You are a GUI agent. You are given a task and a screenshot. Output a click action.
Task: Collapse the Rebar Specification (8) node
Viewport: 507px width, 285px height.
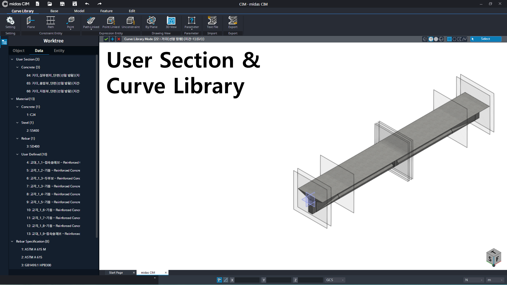pos(12,242)
